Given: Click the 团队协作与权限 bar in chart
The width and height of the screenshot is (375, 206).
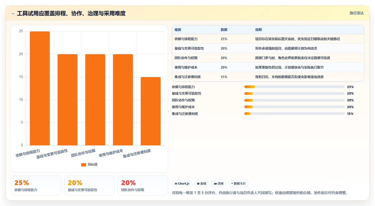Looking at the screenshot, I should click(x=95, y=100).
